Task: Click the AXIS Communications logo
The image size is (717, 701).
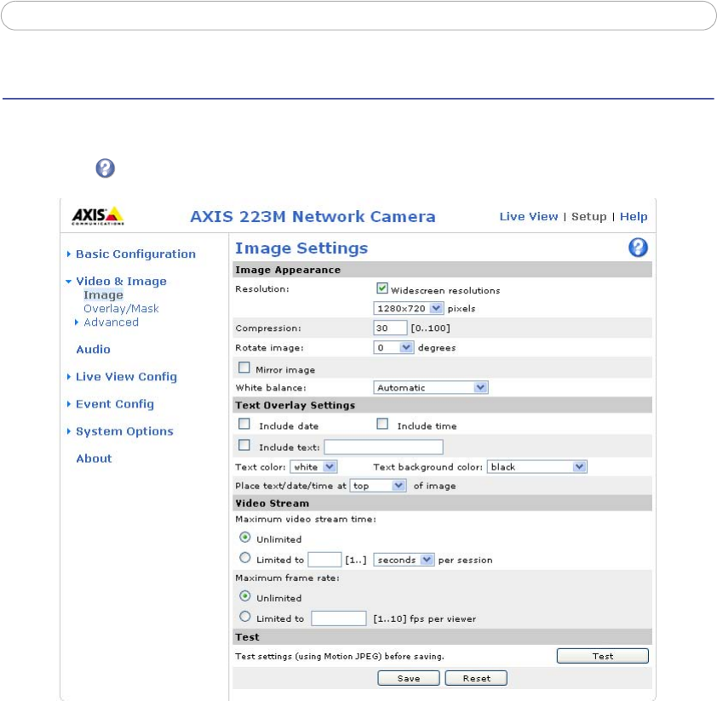Action: click(98, 216)
